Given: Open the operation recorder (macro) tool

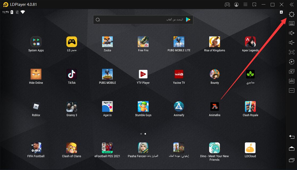Looking at the screenshot, I should [291, 62].
